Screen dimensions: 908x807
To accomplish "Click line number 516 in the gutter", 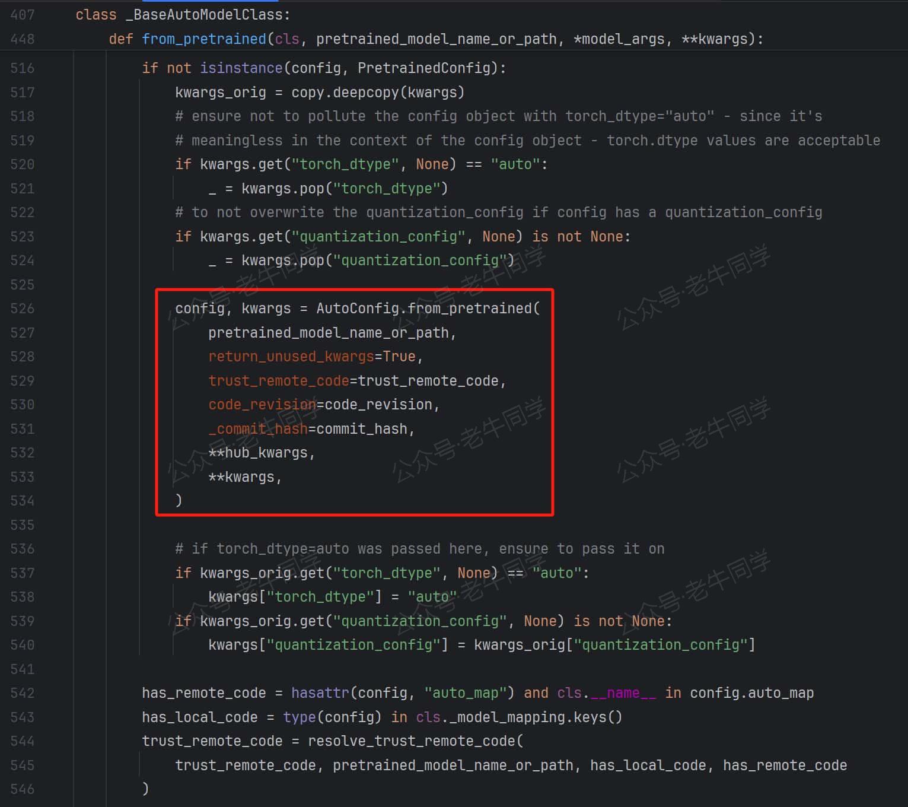I will (x=23, y=68).
